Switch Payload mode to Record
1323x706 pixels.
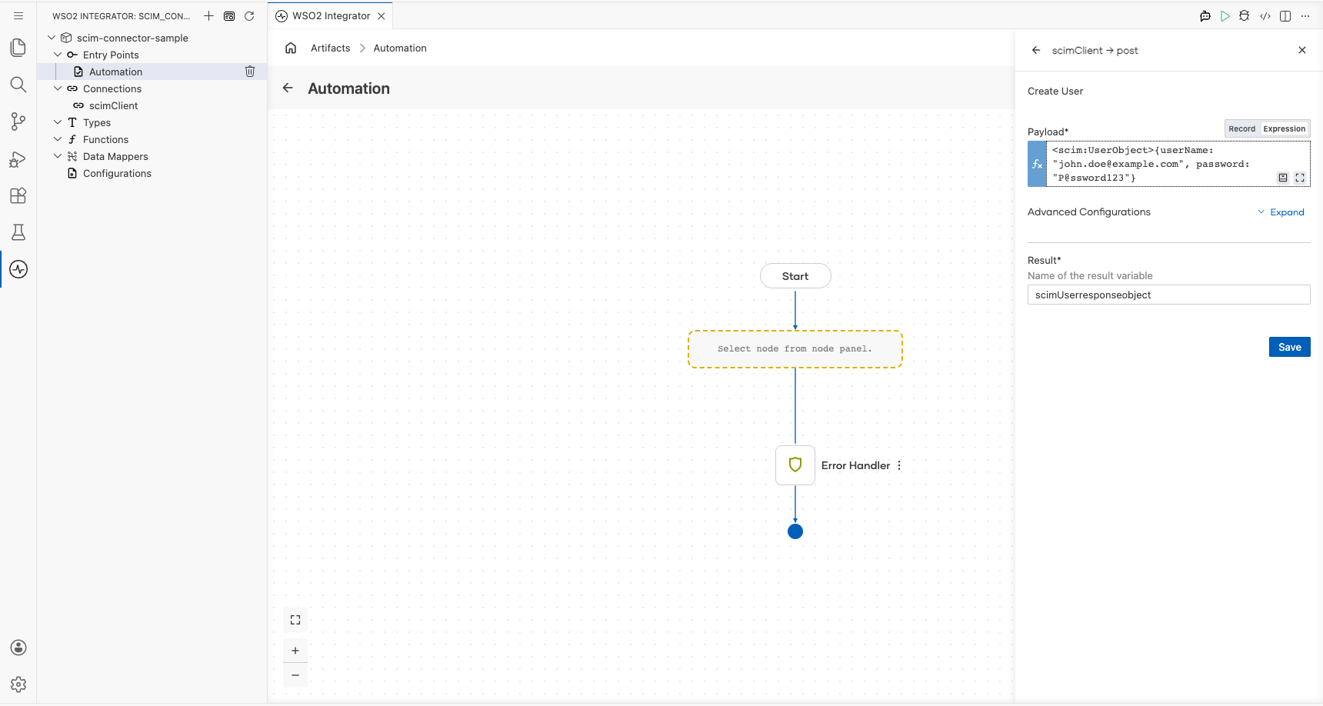[1241, 129]
